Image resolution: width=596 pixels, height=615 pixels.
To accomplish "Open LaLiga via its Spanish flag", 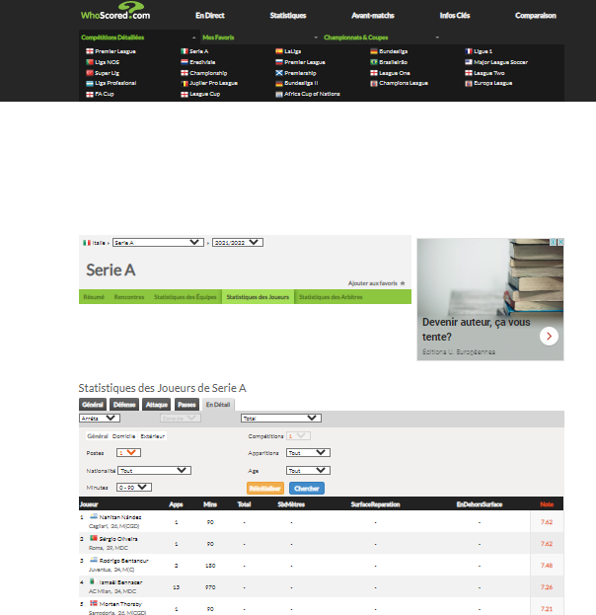I will click(x=279, y=50).
